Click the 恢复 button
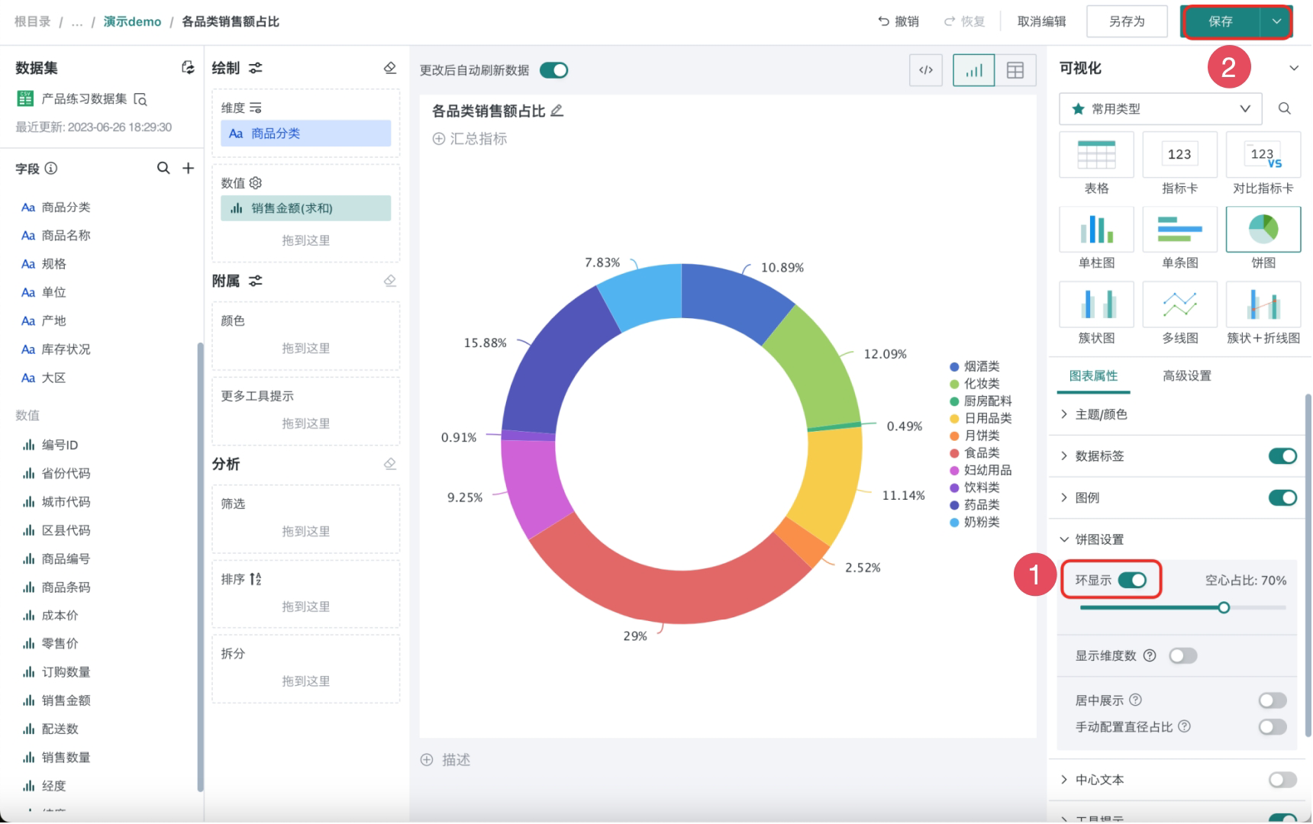The height and width of the screenshot is (824, 1313). pos(964,21)
